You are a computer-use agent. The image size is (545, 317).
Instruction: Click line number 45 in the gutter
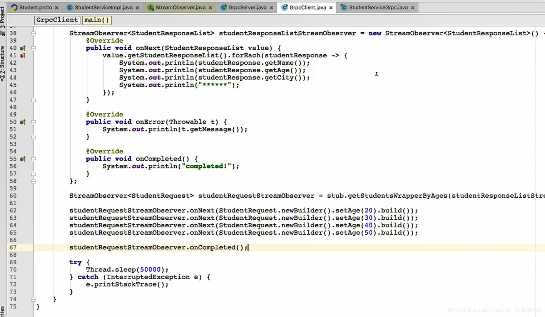(x=13, y=85)
